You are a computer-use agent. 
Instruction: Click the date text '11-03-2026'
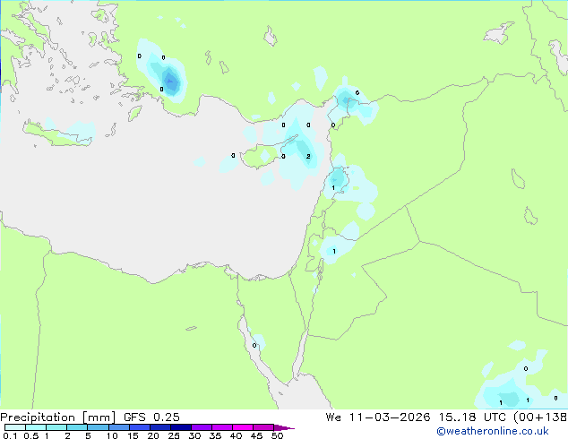click(390, 417)
